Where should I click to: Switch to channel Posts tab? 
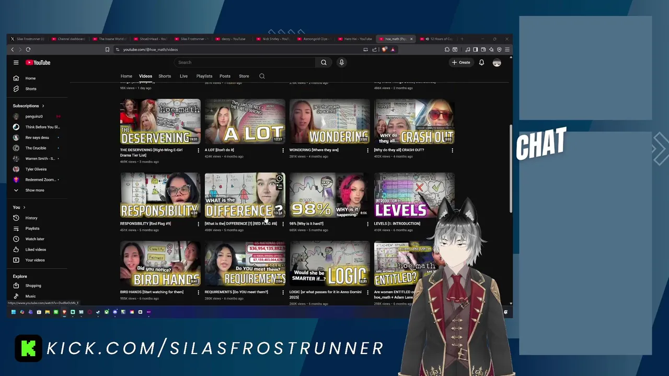coord(225,76)
